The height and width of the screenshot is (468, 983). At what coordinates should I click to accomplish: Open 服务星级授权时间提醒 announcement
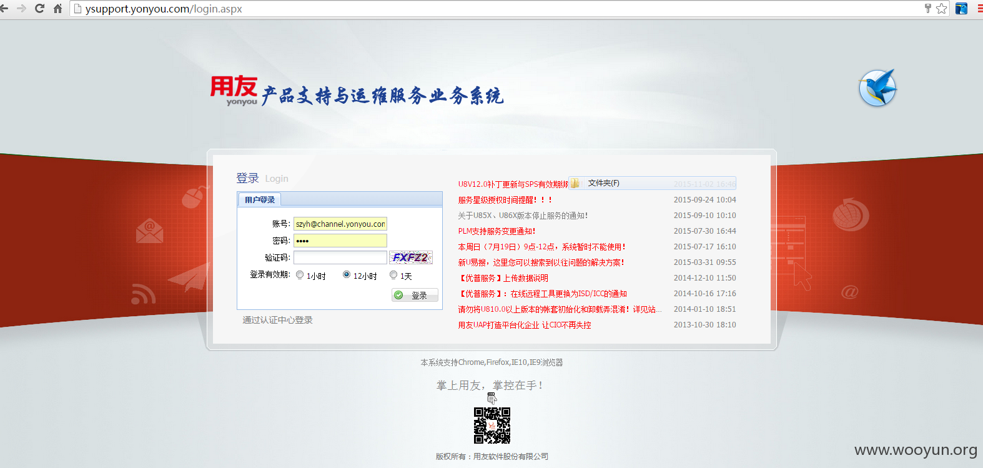(x=505, y=200)
